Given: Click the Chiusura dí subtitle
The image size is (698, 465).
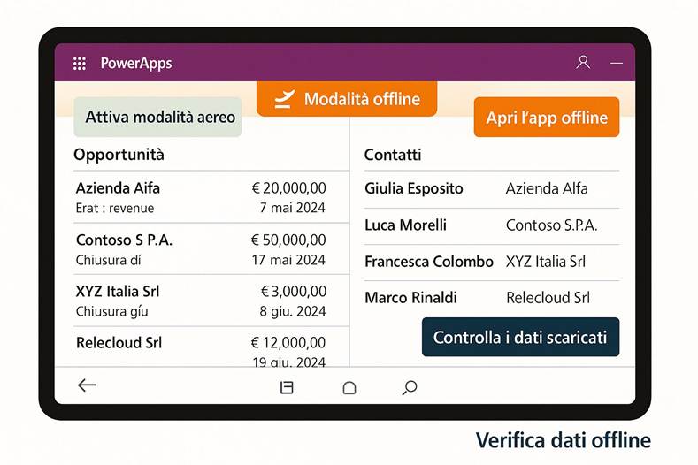Looking at the screenshot, I should [108, 260].
